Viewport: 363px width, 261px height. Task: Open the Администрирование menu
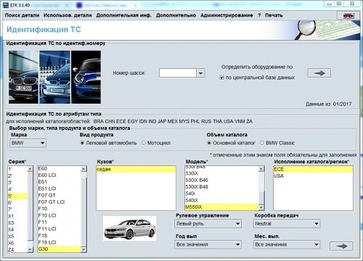227,15
